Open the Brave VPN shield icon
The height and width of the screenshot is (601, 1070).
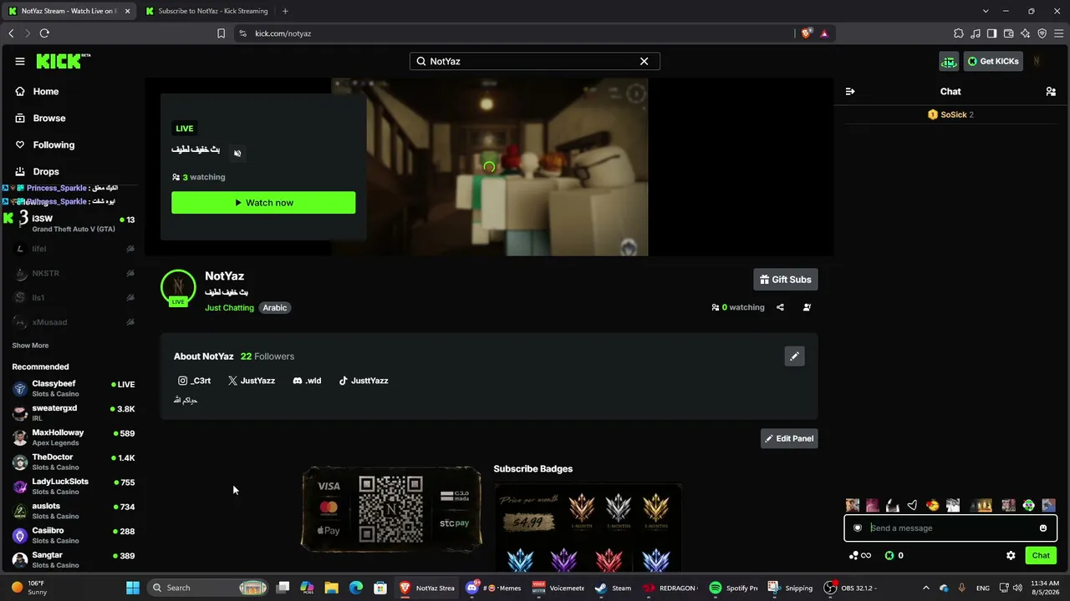pyautogui.click(x=1042, y=33)
